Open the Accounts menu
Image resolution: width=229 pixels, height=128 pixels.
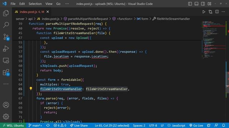pyautogui.click(x=6, y=105)
